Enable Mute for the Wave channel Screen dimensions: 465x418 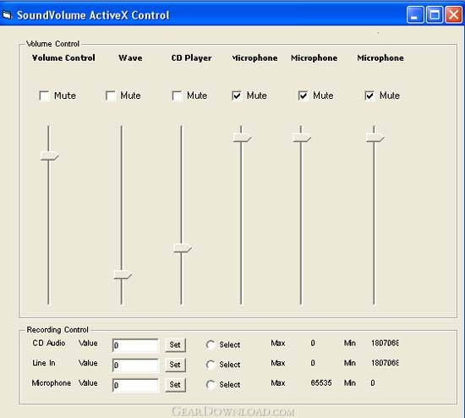coord(111,96)
